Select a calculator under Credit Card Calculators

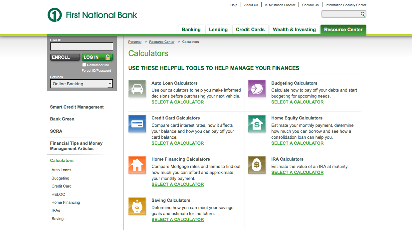pos(178,143)
